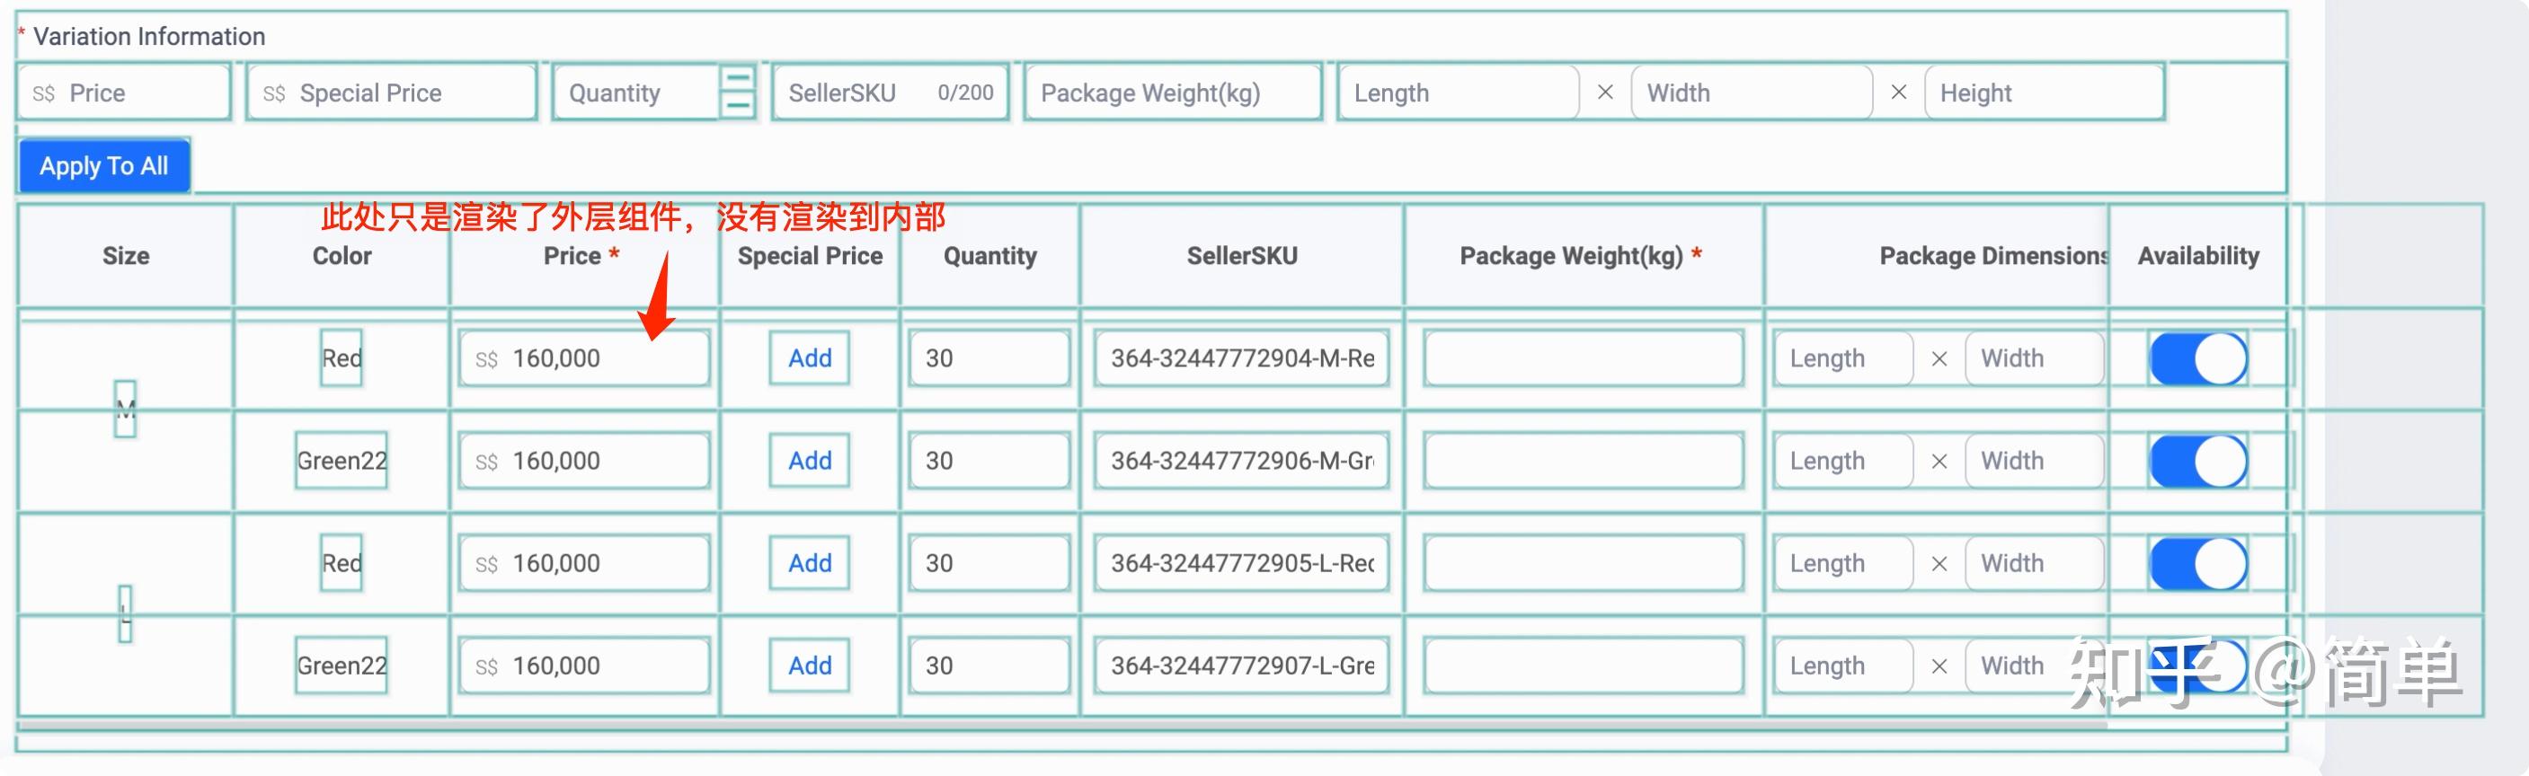Image resolution: width=2529 pixels, height=776 pixels.
Task: Click the Apply To All button
Action: (x=104, y=166)
